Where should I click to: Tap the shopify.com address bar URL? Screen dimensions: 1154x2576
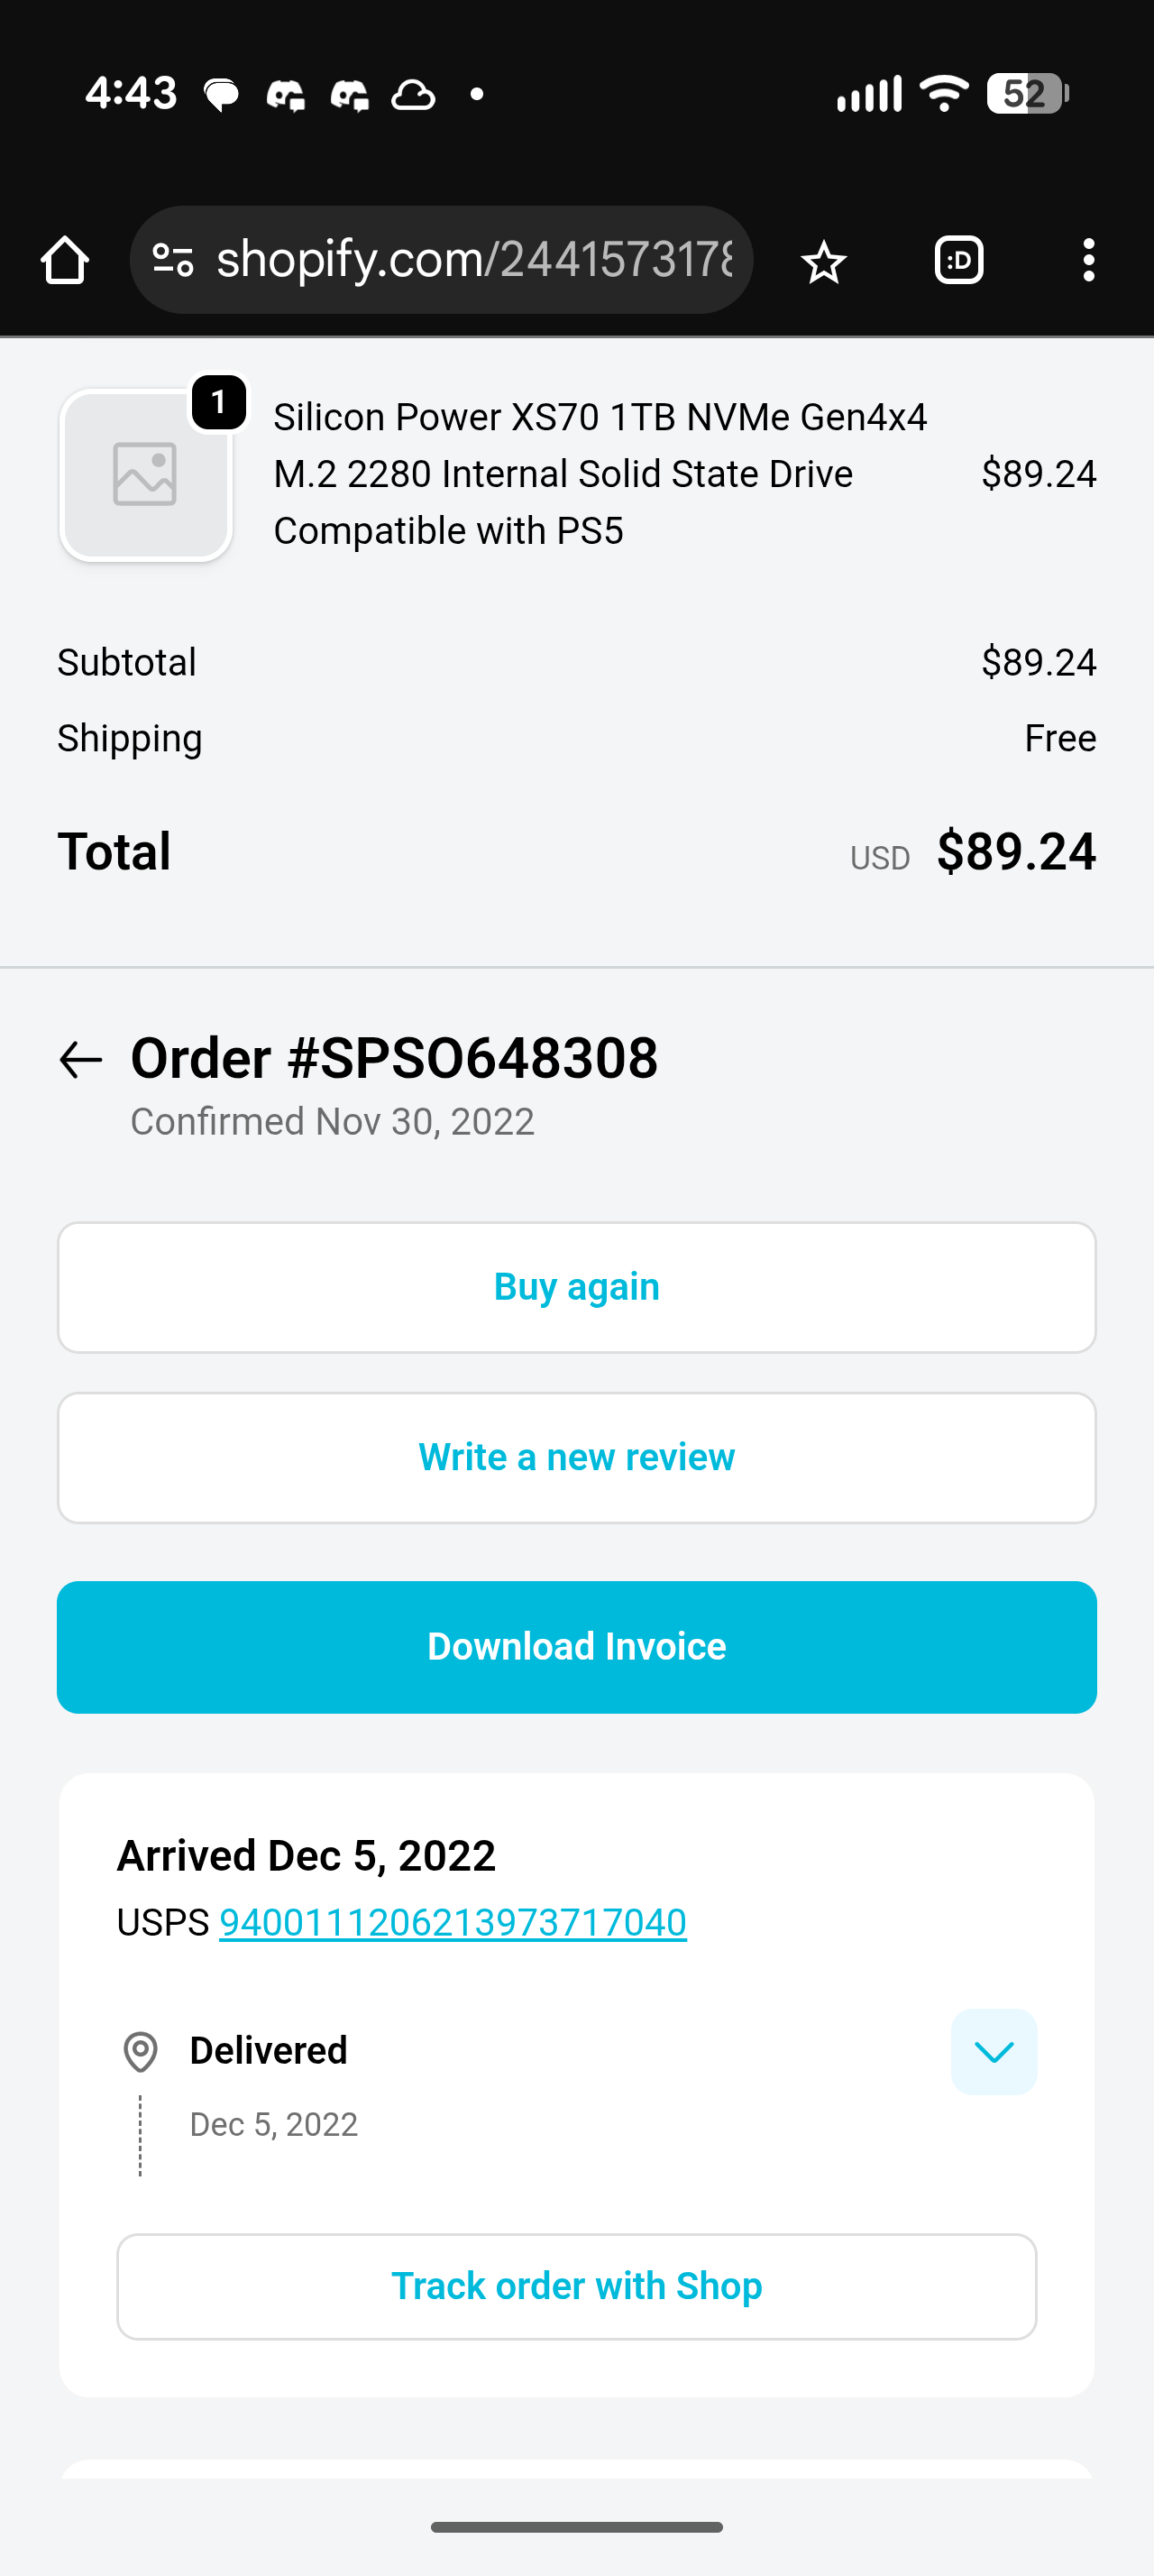click(474, 260)
